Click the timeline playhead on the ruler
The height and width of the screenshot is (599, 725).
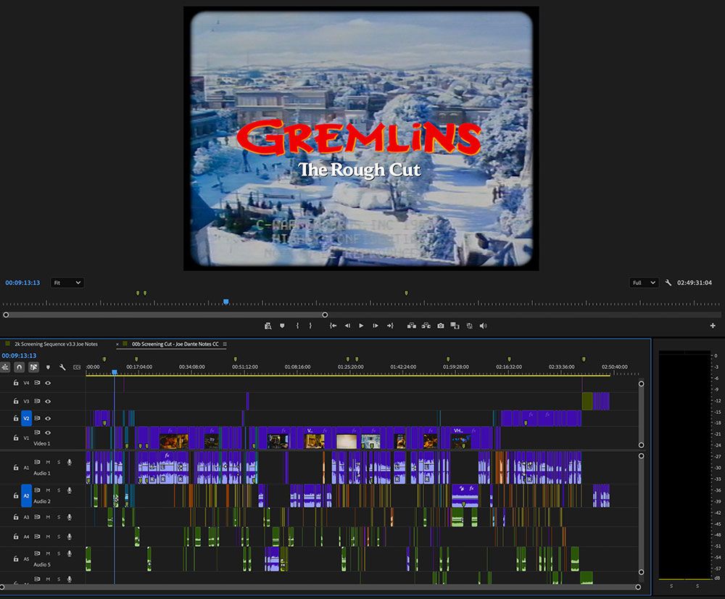pyautogui.click(x=115, y=372)
